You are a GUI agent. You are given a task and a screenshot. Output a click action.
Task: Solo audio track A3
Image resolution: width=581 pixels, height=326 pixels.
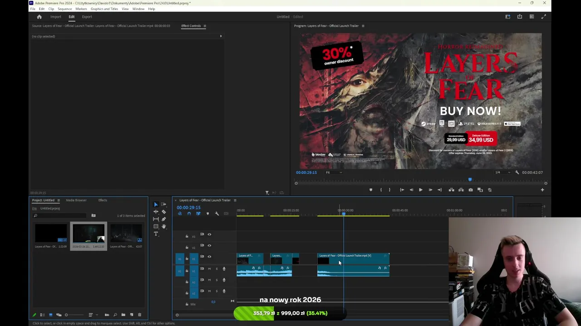click(x=217, y=291)
